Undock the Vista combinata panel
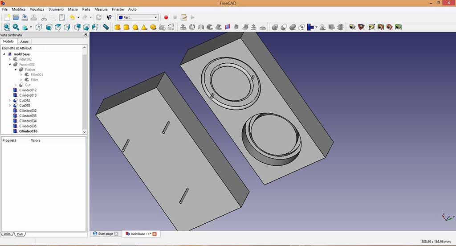This screenshot has height=246, width=456. pos(85,35)
